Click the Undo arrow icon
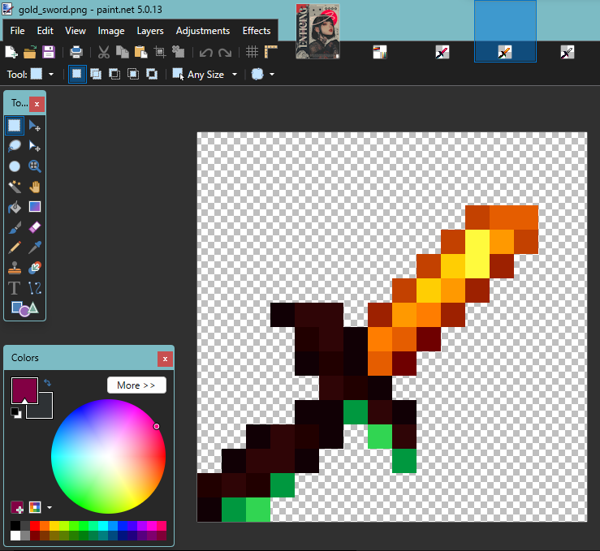The height and width of the screenshot is (551, 600). click(206, 52)
